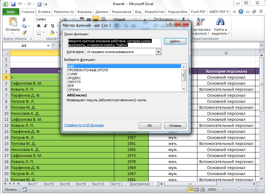The image size is (266, 194).
Task: Toggle bold formatting Ж
Action: pyautogui.click(x=39, y=26)
